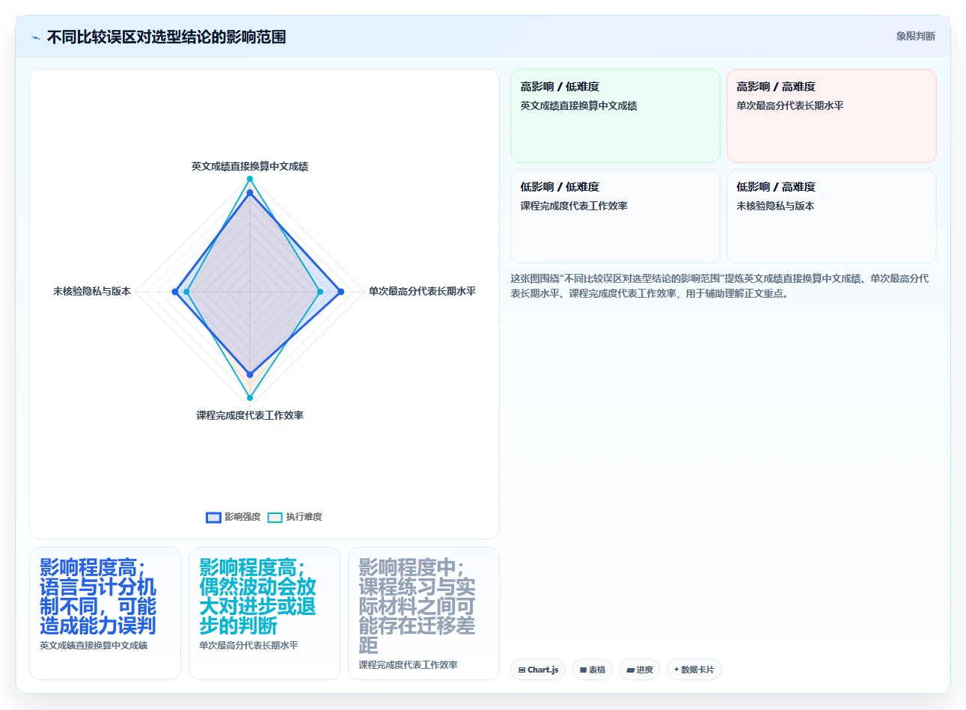The height and width of the screenshot is (710, 966).
Task: Select the 进度 tag
Action: [639, 670]
